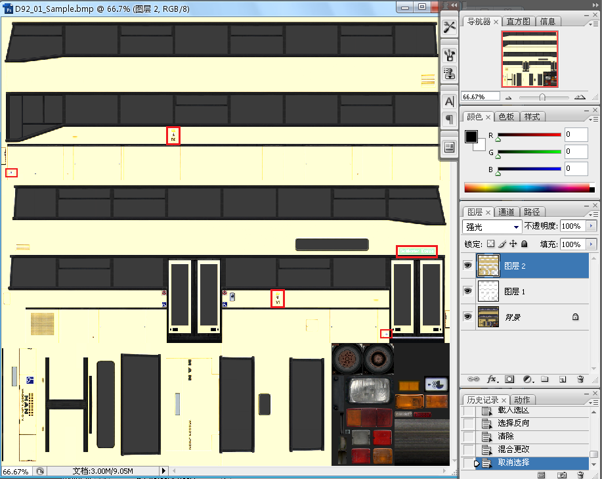Toggle lock transparent pixels
The width and height of the screenshot is (602, 479).
pos(490,244)
